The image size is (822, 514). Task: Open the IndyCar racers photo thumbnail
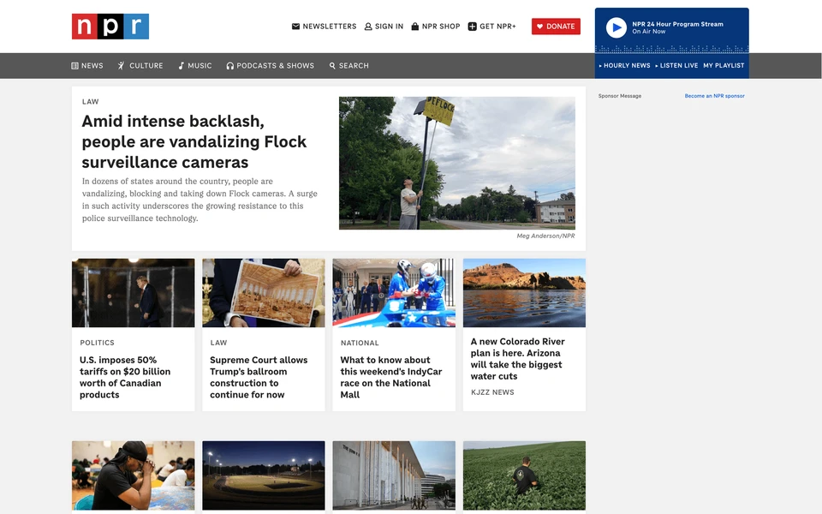(x=394, y=293)
